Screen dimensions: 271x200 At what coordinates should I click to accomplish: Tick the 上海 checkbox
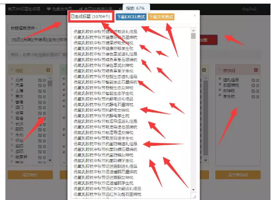12,90
